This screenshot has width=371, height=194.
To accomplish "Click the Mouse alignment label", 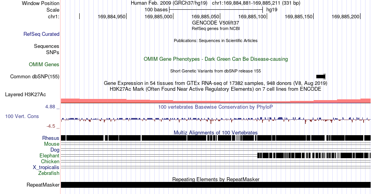I will (x=52, y=144).
